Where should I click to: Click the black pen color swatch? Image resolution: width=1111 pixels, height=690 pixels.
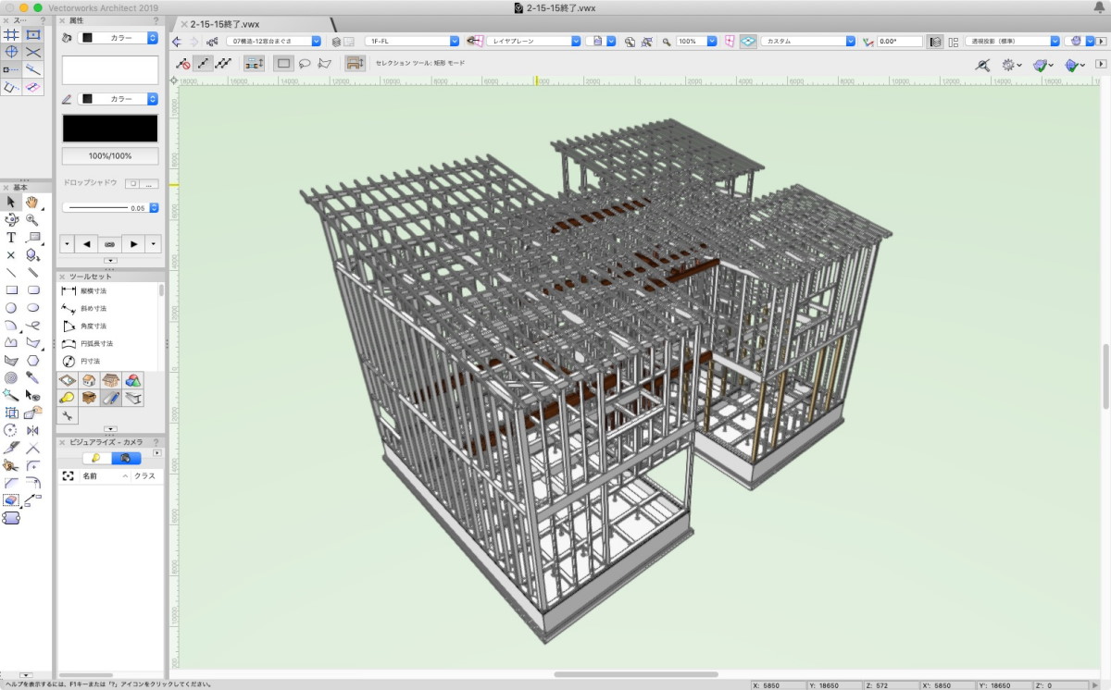click(x=110, y=128)
